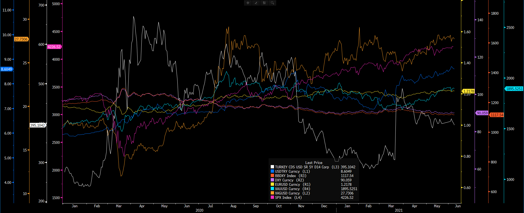Select the DXY Curncy legend label
Viewport: 524px width, 213px height.
coord(289,180)
